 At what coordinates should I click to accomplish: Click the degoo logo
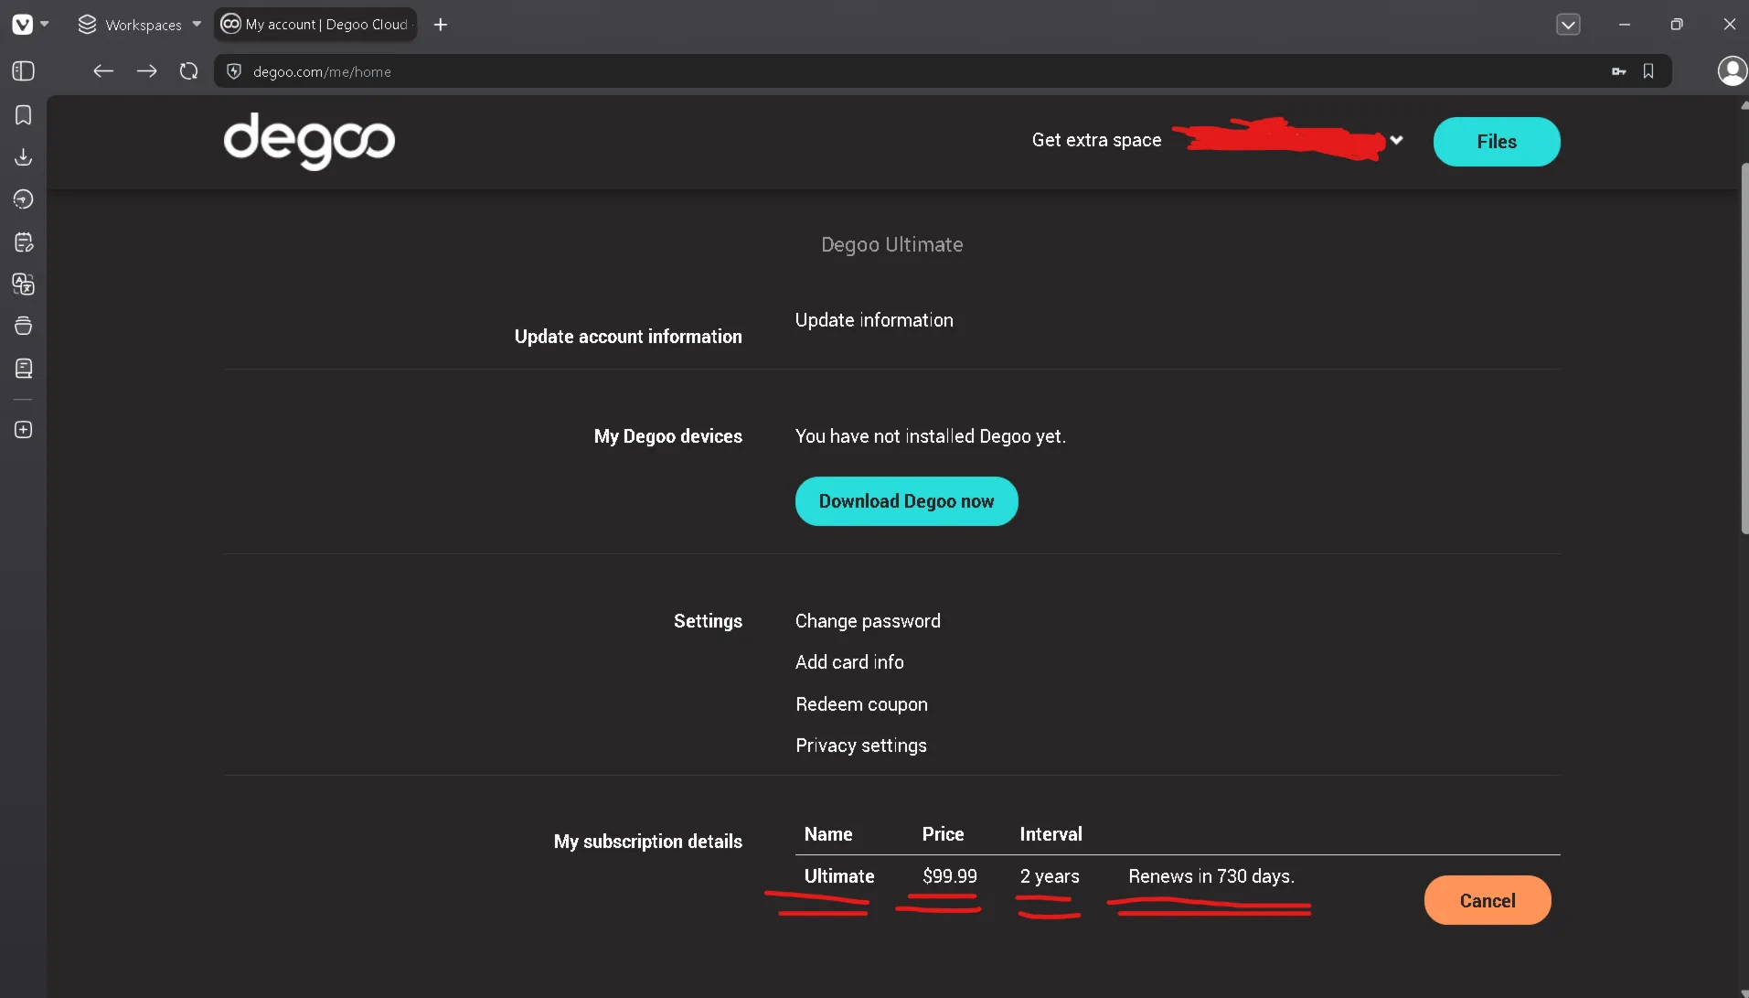309,141
